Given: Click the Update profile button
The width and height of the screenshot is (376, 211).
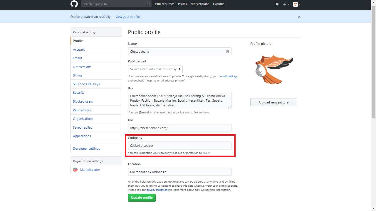Looking at the screenshot, I should [x=142, y=198].
